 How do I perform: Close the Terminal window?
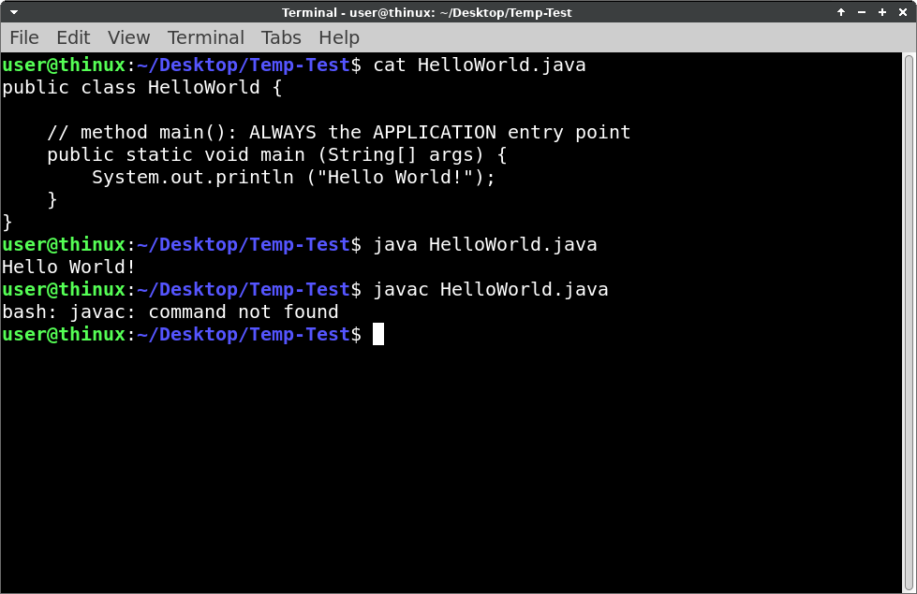coord(903,12)
